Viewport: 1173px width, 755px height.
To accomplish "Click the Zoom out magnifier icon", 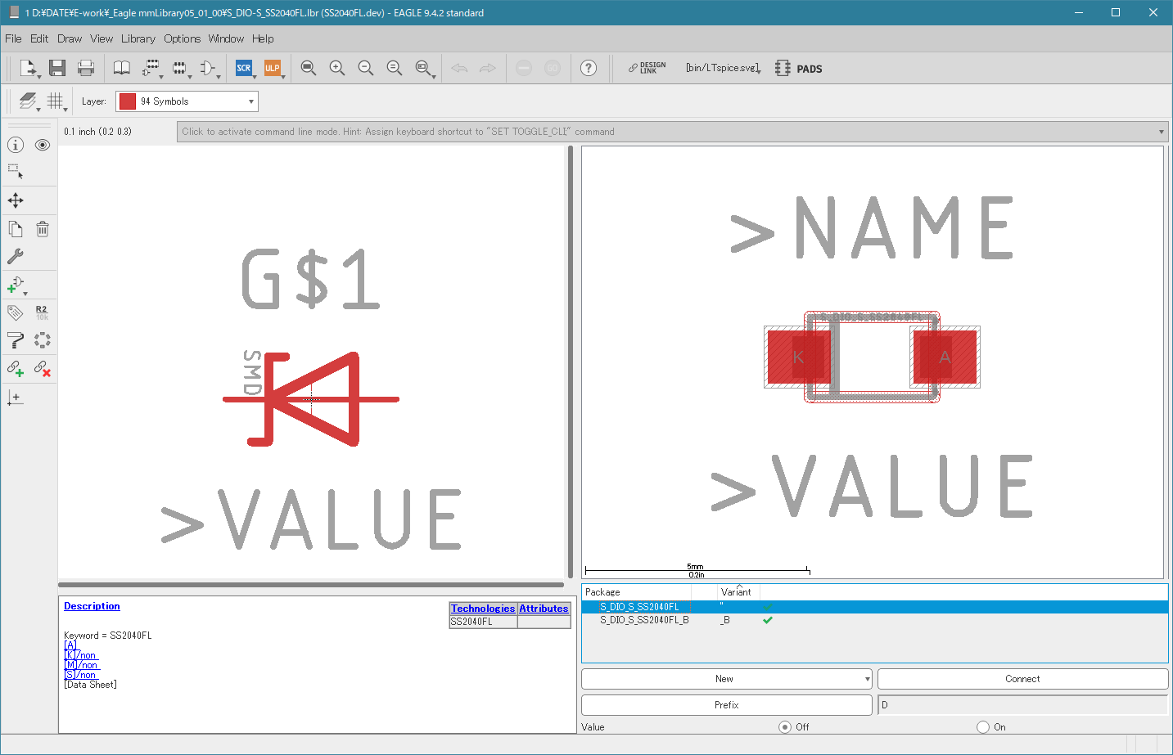I will (x=366, y=68).
